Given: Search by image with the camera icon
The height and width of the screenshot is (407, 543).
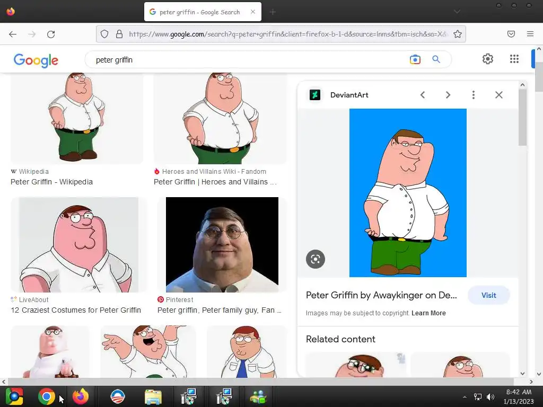Looking at the screenshot, I should click(x=415, y=59).
